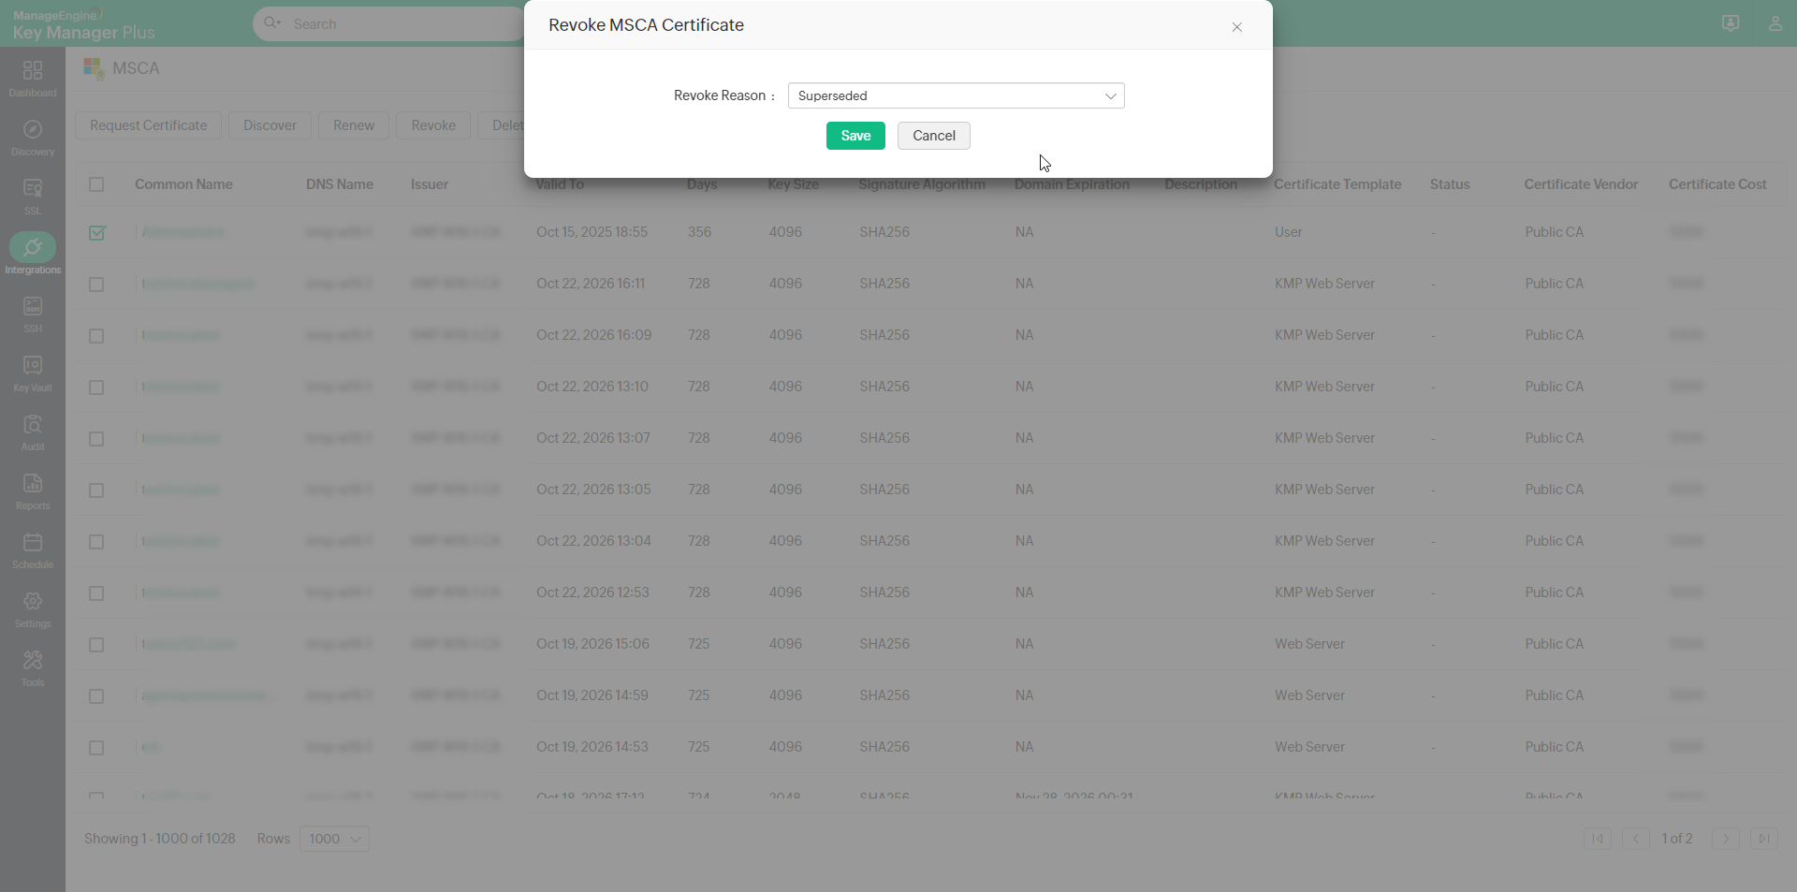Open Settings from the sidebar
The image size is (1797, 892).
pyautogui.click(x=33, y=609)
